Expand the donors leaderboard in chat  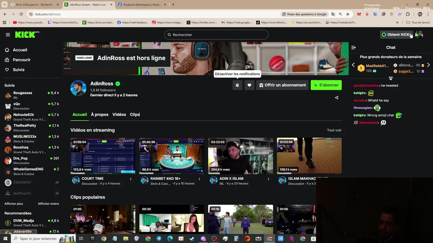tap(391, 78)
